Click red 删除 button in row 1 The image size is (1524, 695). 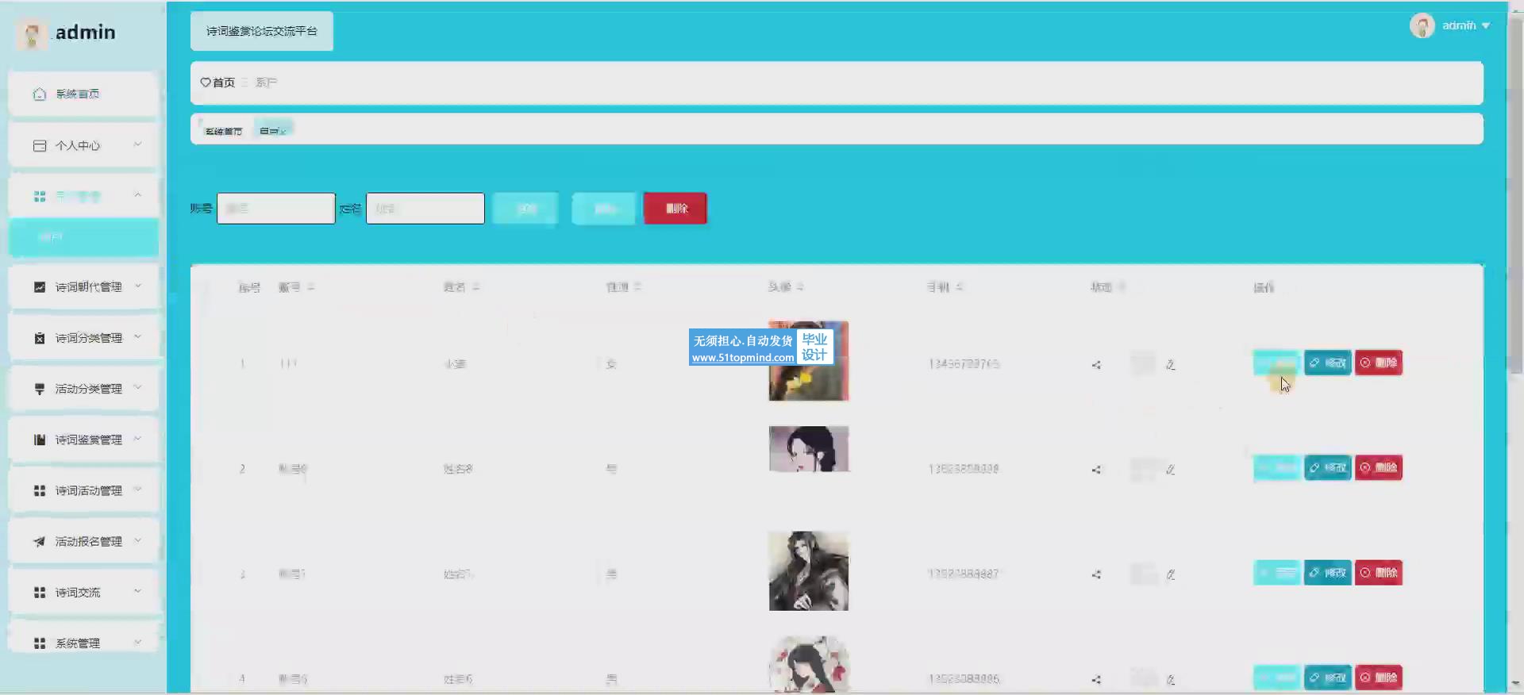[1379, 363]
